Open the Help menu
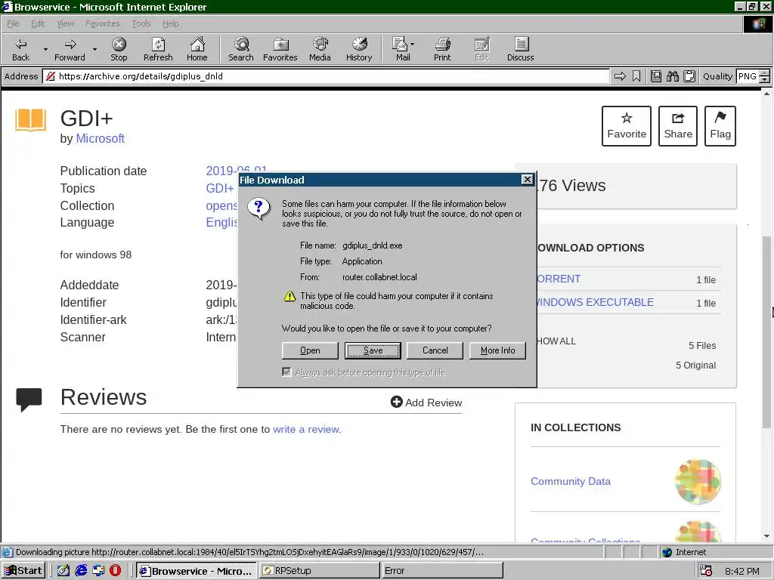 click(x=170, y=23)
